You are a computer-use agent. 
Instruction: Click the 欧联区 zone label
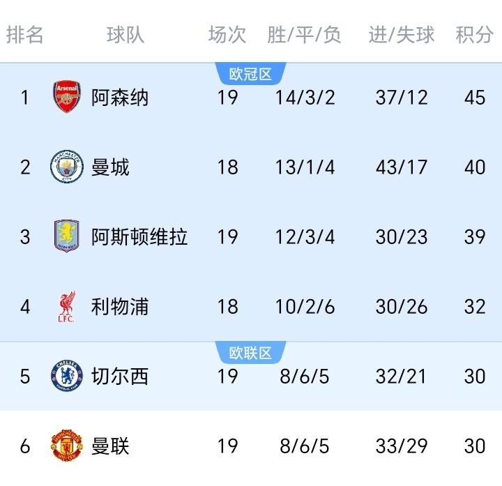click(250, 353)
